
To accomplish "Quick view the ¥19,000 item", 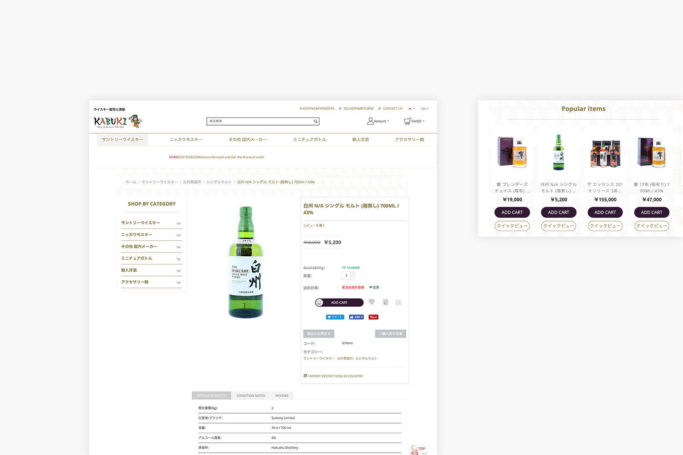I will click(x=512, y=226).
